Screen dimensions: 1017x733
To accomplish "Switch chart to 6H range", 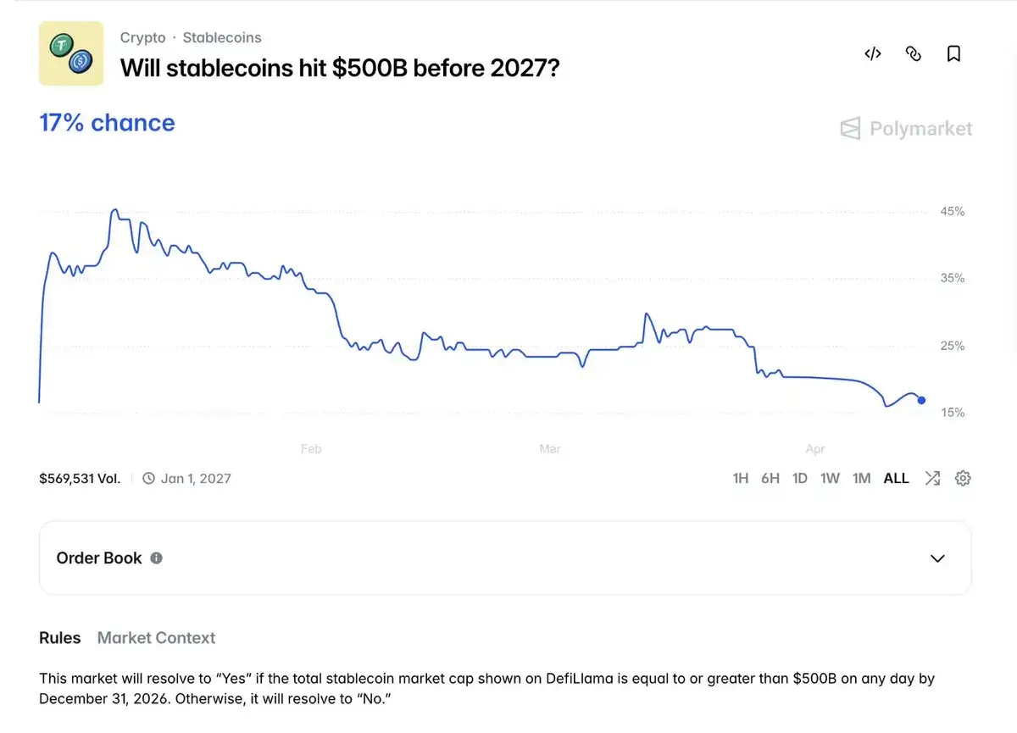I will pyautogui.click(x=770, y=478).
